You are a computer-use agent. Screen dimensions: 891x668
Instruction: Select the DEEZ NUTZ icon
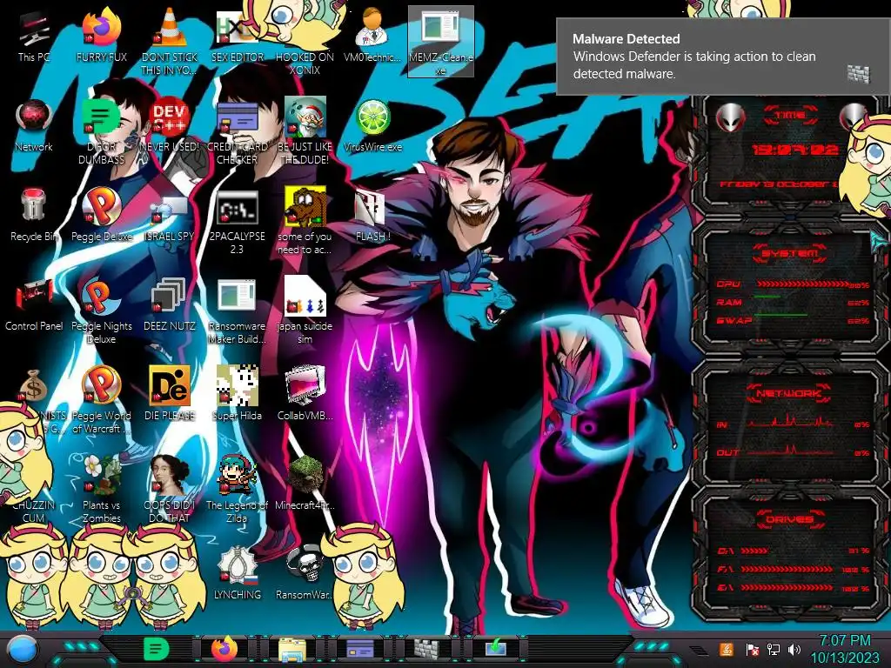pyautogui.click(x=170, y=305)
